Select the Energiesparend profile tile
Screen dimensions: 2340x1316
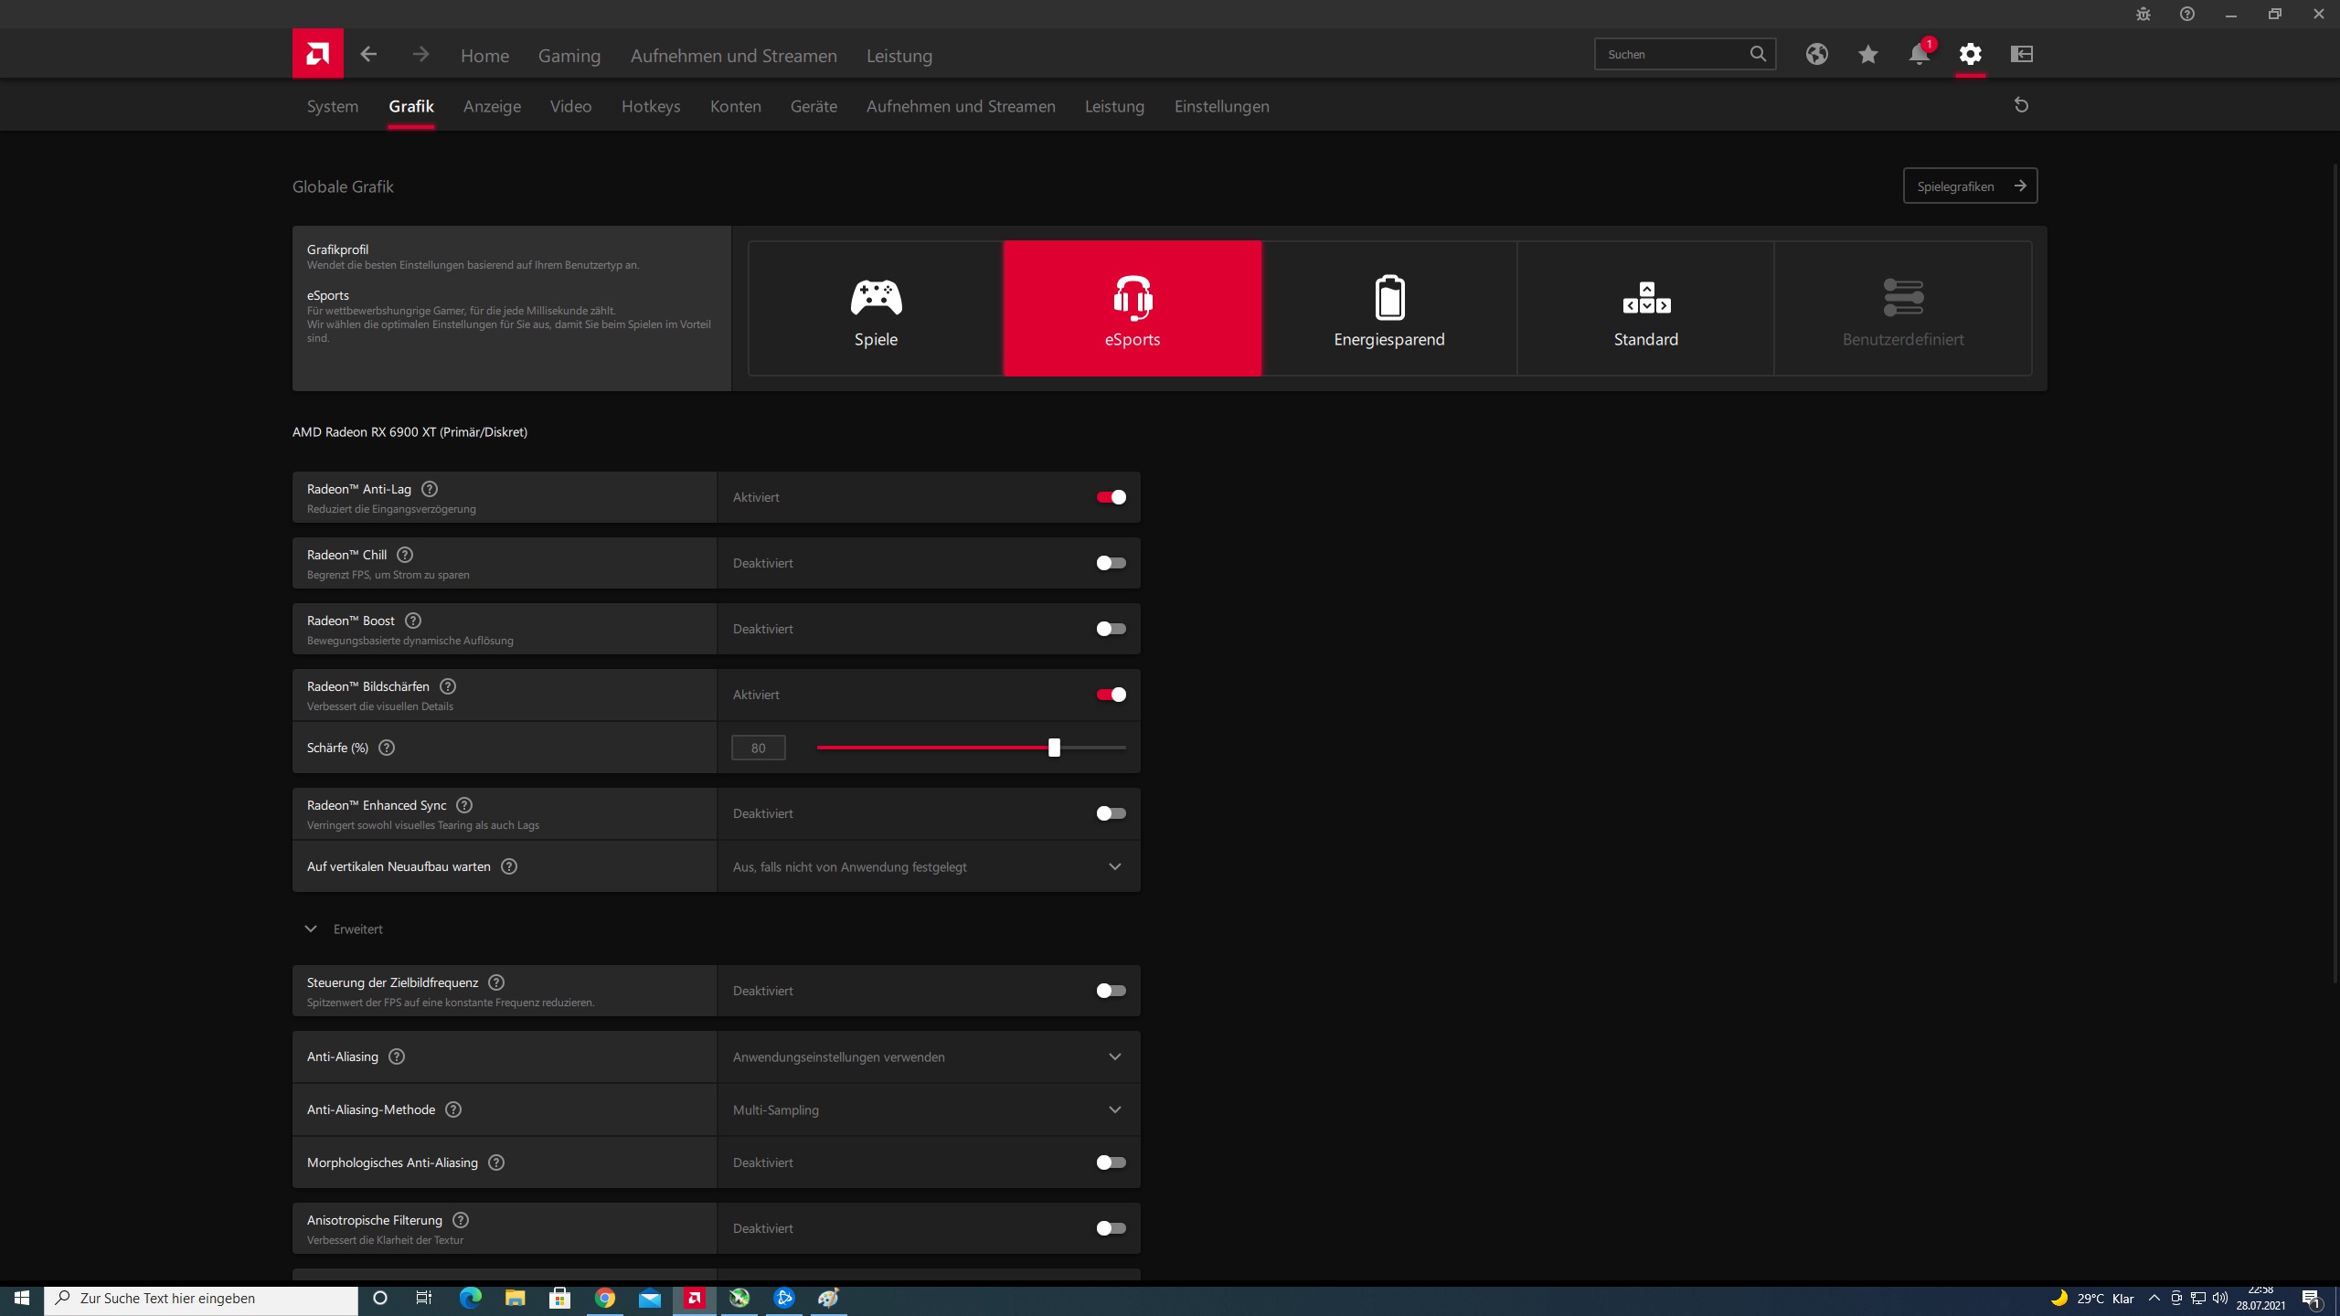point(1388,309)
